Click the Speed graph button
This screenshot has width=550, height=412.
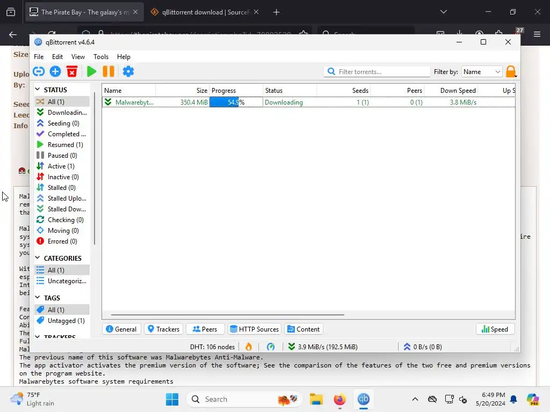click(x=495, y=329)
